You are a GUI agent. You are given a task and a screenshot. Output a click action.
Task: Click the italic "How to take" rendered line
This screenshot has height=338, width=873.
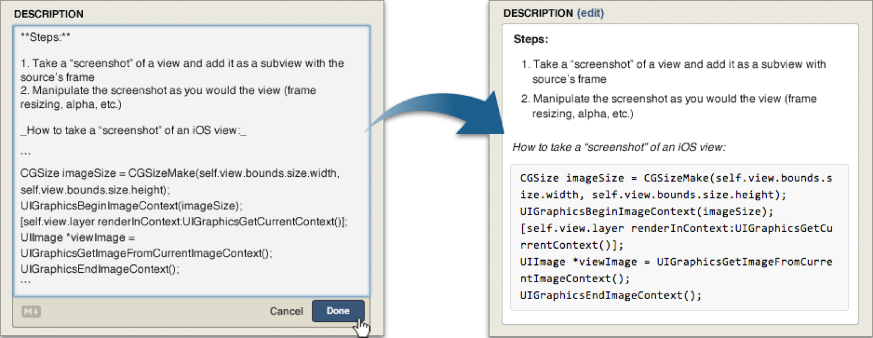[x=619, y=147]
